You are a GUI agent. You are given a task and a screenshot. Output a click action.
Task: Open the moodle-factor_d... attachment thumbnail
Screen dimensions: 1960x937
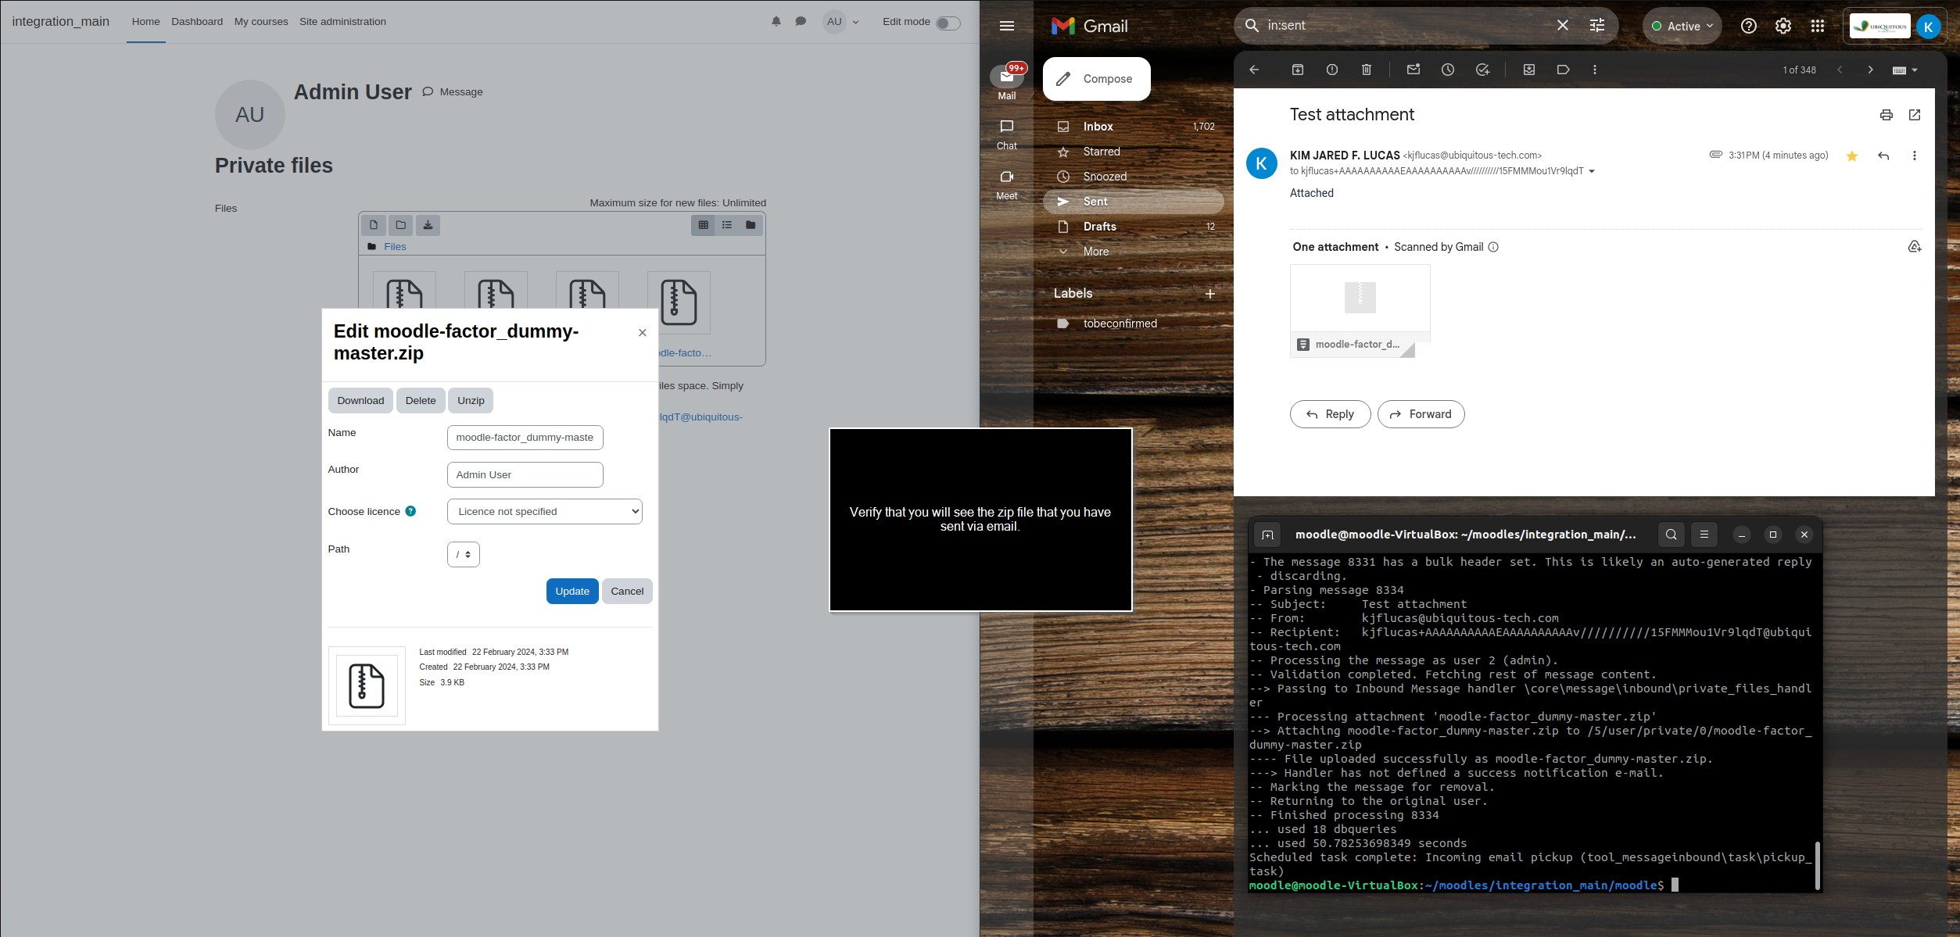pos(1360,310)
